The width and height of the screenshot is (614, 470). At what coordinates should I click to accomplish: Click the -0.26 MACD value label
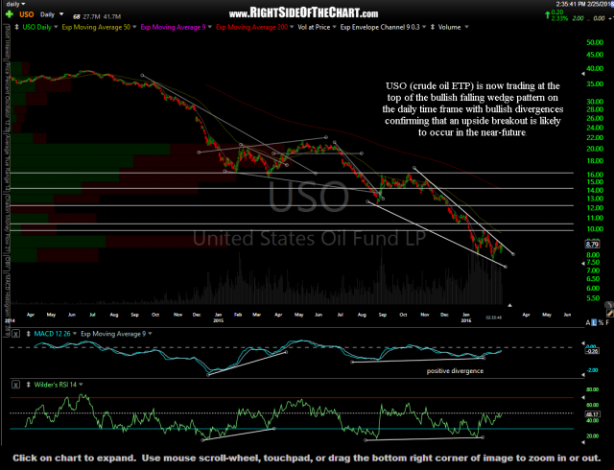pos(592,351)
